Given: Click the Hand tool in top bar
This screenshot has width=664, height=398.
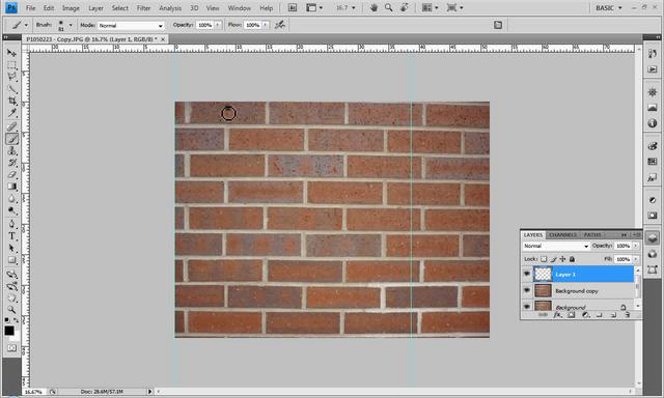Looking at the screenshot, I should 374,8.
